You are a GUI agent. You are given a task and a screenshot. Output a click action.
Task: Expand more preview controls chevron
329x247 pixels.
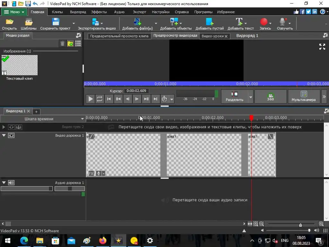click(x=324, y=96)
